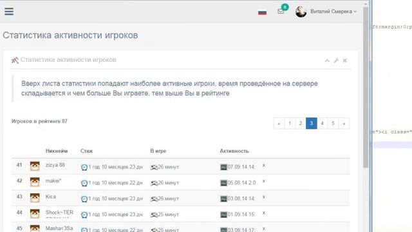Click the page vertical scrollbar thumb

click(366, 87)
